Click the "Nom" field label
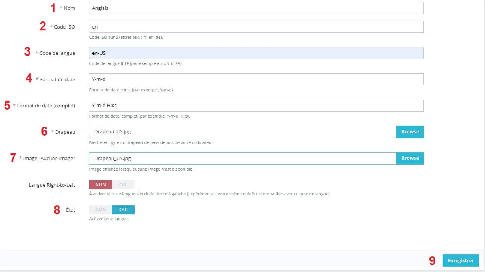Screen dimensions: 485x272 click(70, 8)
